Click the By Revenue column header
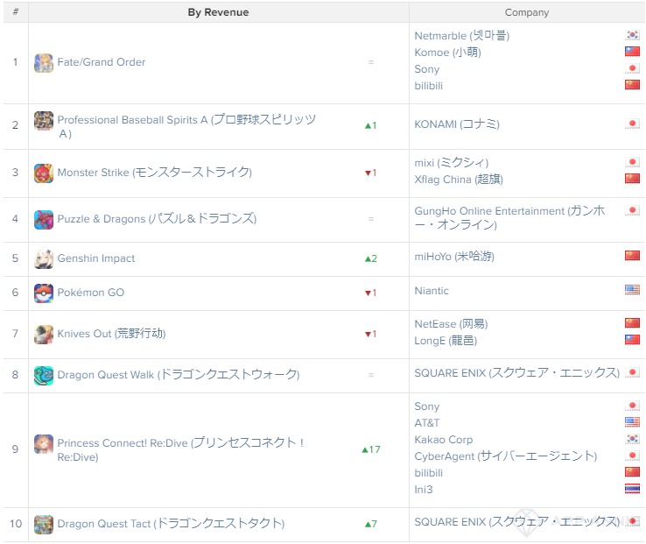The width and height of the screenshot is (646, 544). (x=218, y=12)
